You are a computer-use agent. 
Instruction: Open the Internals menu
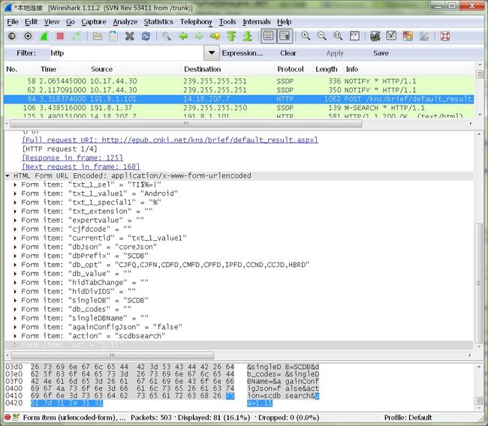[x=257, y=22]
